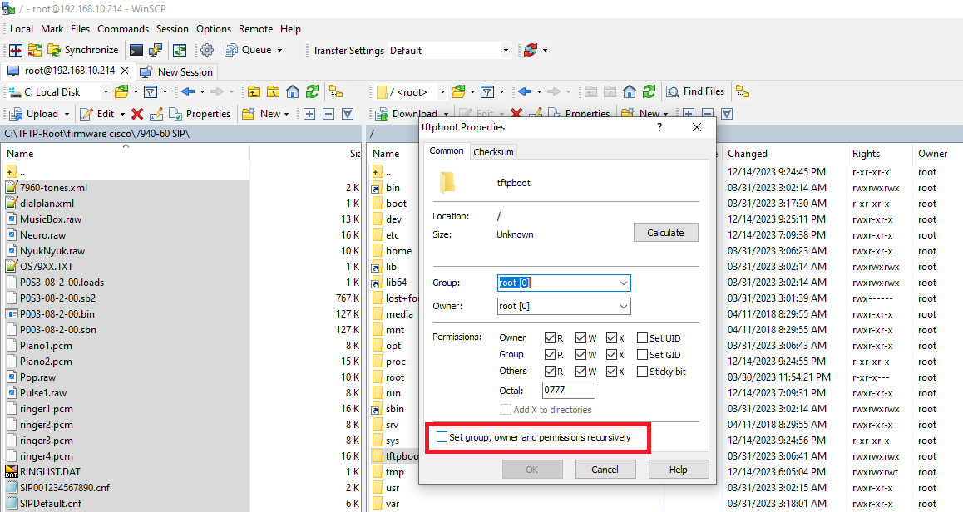Screen dimensions: 963x512
Task: Click the Upload toolbar button
Action: coord(35,114)
